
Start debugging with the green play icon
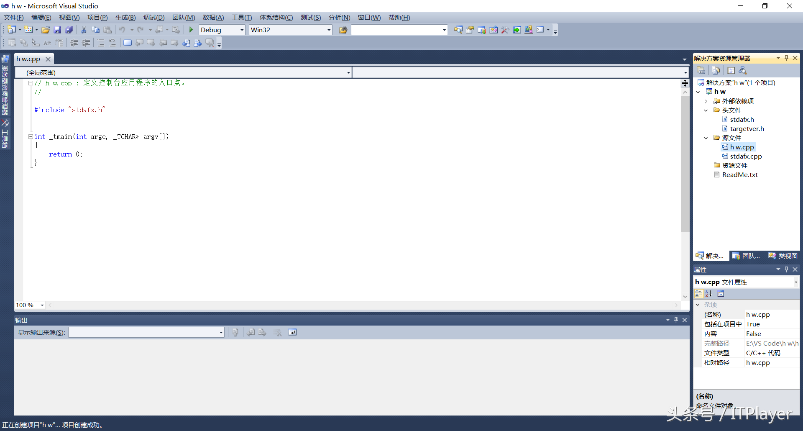coord(191,30)
